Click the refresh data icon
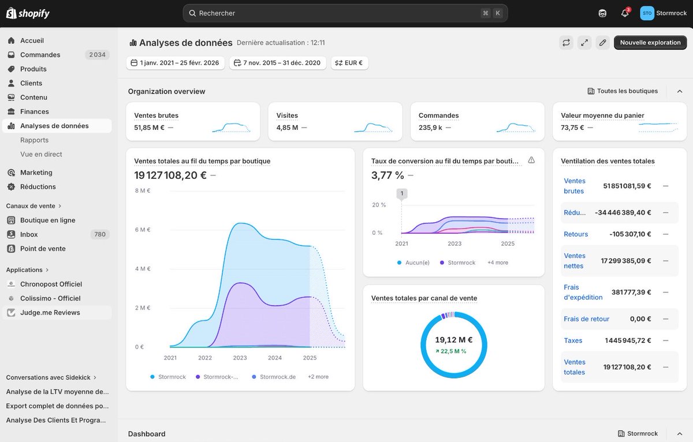 pyautogui.click(x=567, y=42)
